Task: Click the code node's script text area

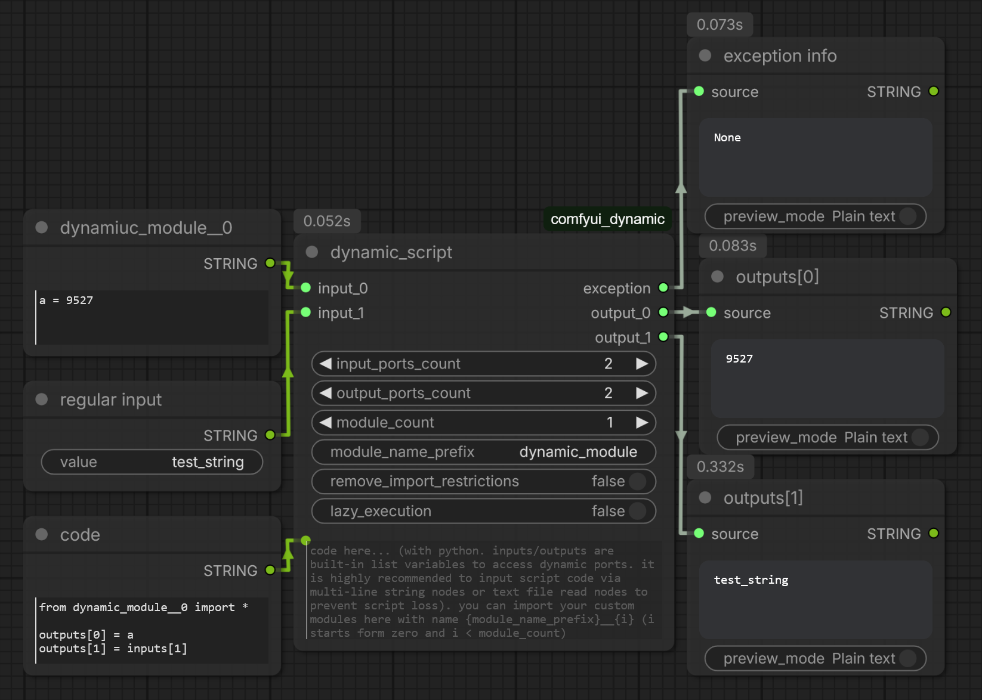Action: point(152,630)
